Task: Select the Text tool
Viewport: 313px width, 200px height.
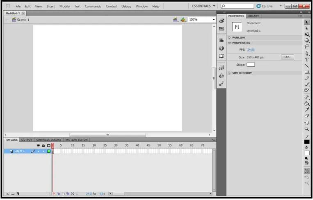Action: click(307, 60)
